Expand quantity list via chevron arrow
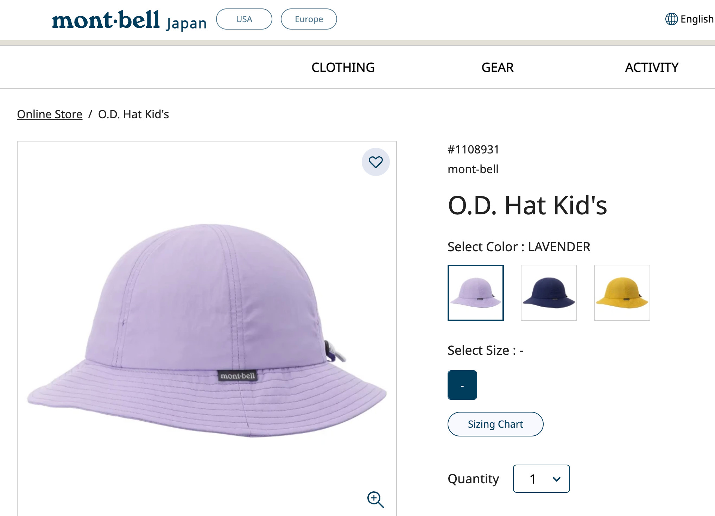The width and height of the screenshot is (715, 516). tap(556, 479)
